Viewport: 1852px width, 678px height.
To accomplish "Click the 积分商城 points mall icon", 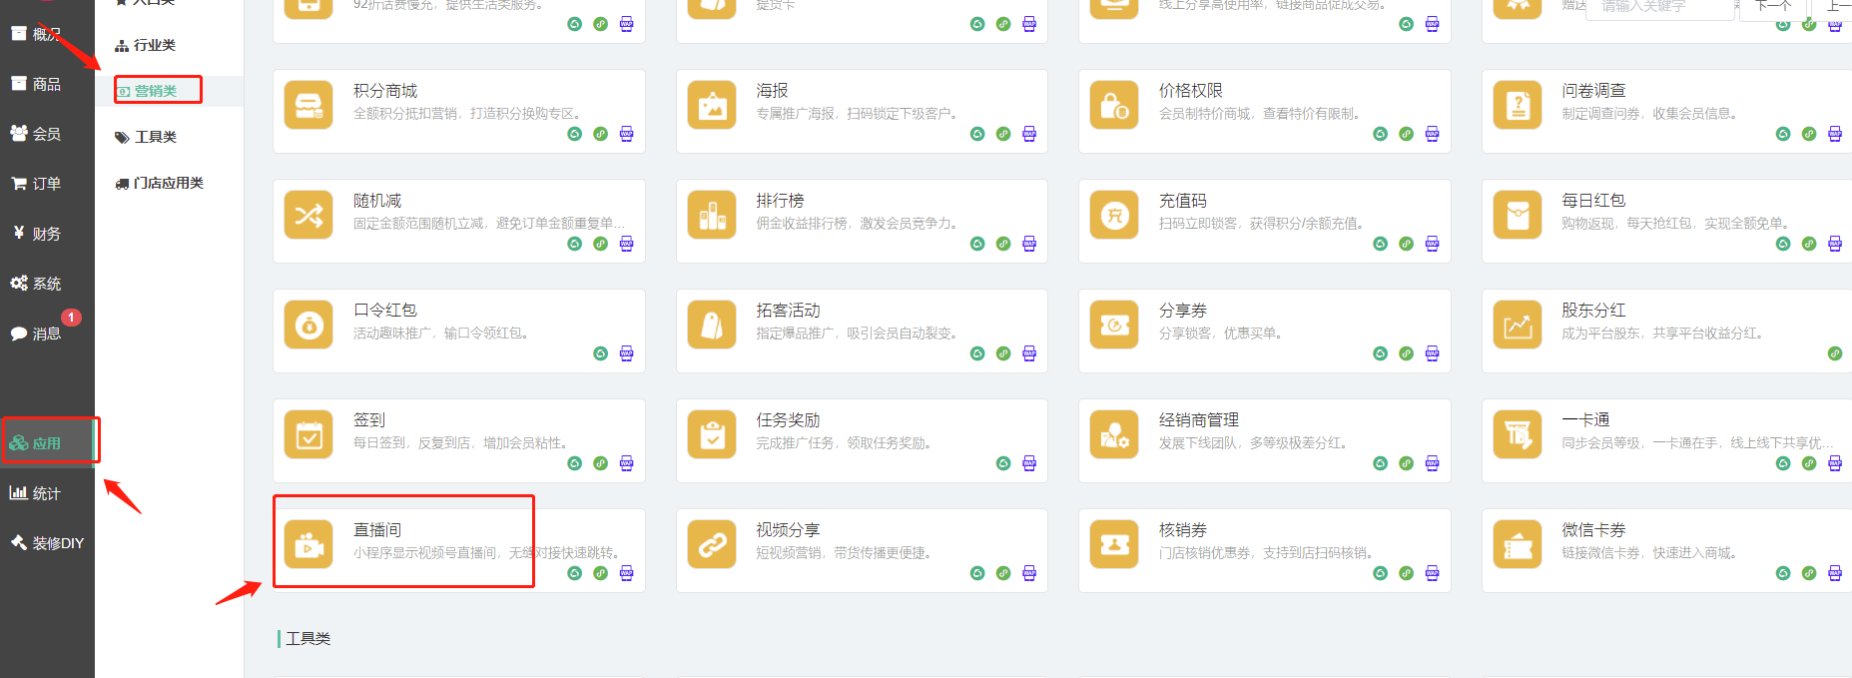I will tap(309, 106).
